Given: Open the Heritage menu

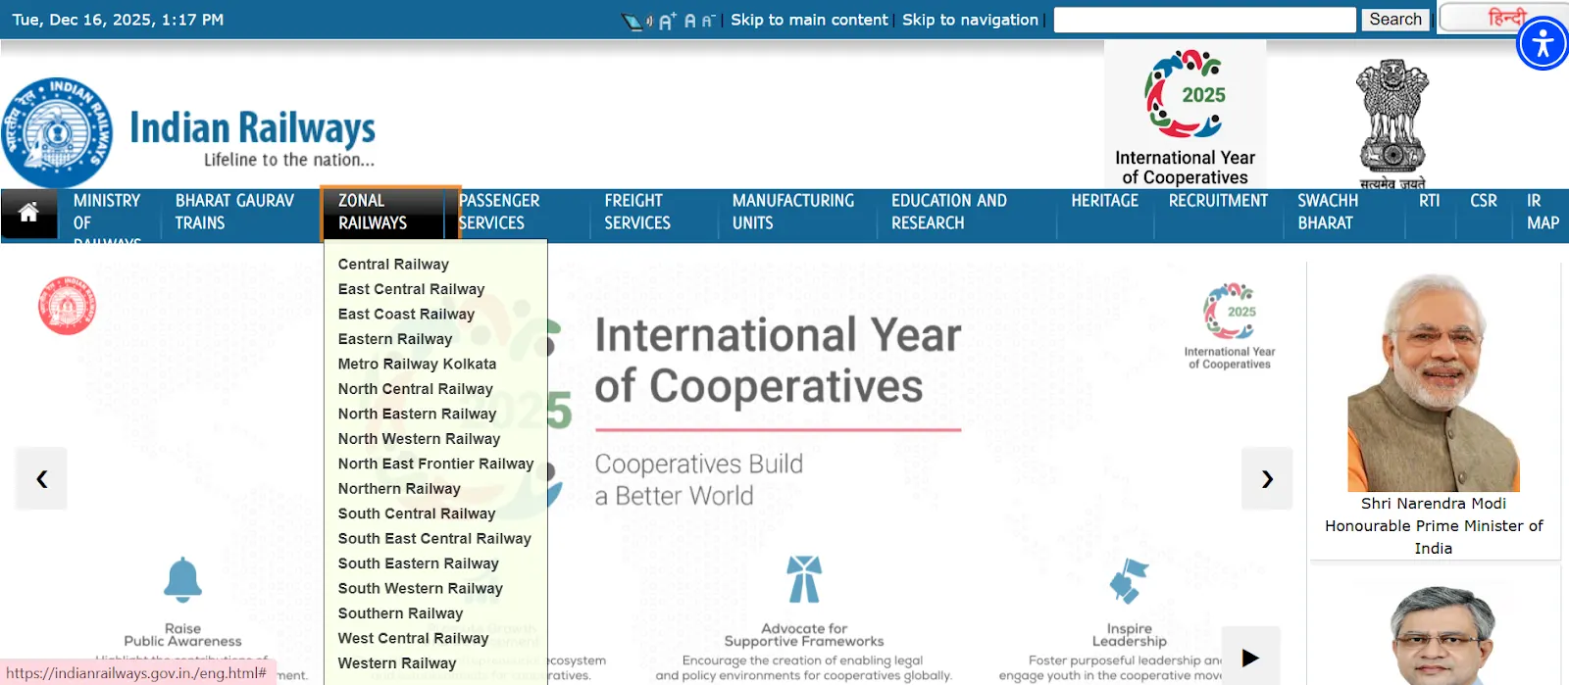Looking at the screenshot, I should (1104, 201).
